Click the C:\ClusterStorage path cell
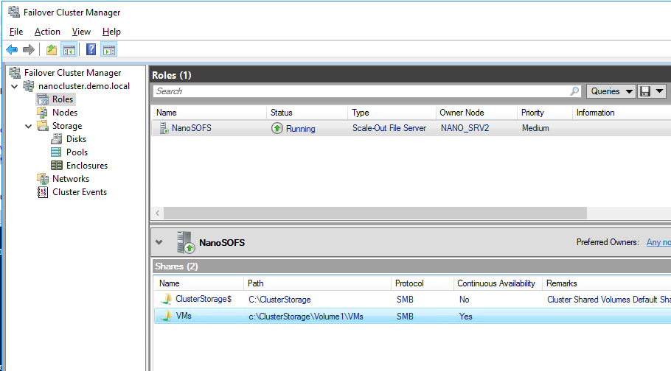Screen dimensions: 671x371 tap(279, 300)
